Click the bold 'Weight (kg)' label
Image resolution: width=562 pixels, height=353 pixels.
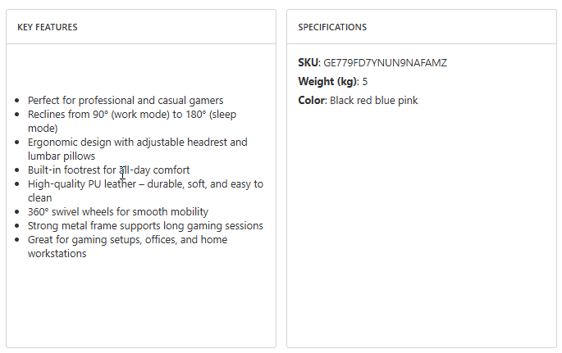pos(327,82)
